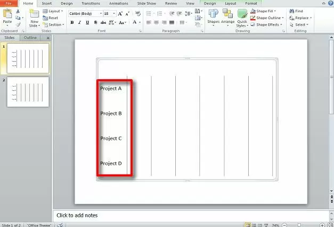Select the second slide thumbnail
This screenshot has width=334, height=227.
click(x=28, y=91)
